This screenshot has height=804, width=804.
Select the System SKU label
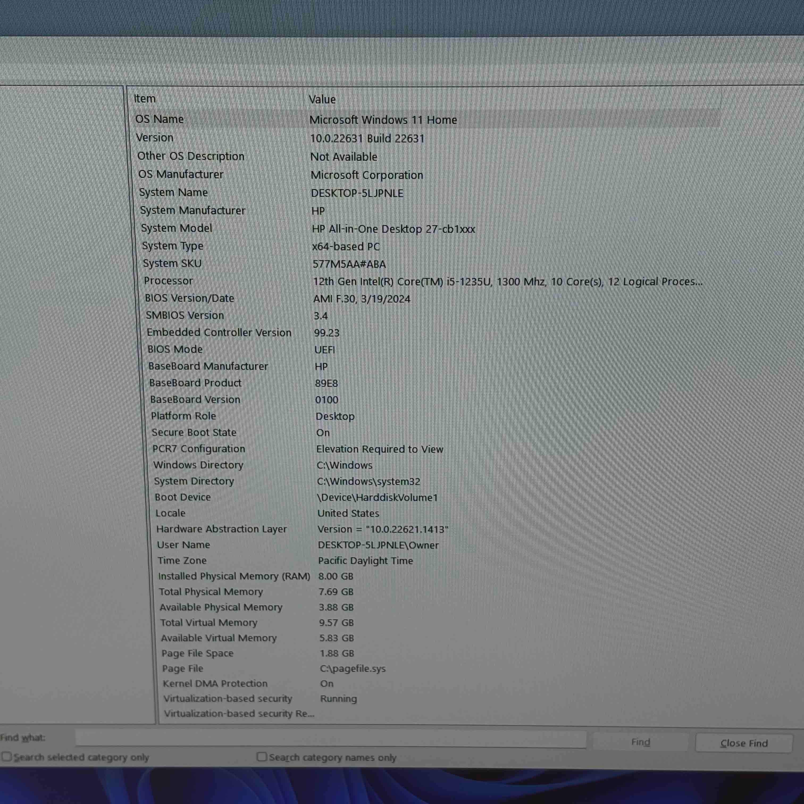click(172, 263)
